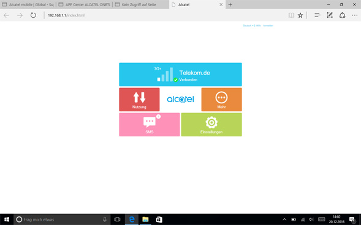Add page to favorites with star icon
The height and width of the screenshot is (225, 361).
coord(300,15)
